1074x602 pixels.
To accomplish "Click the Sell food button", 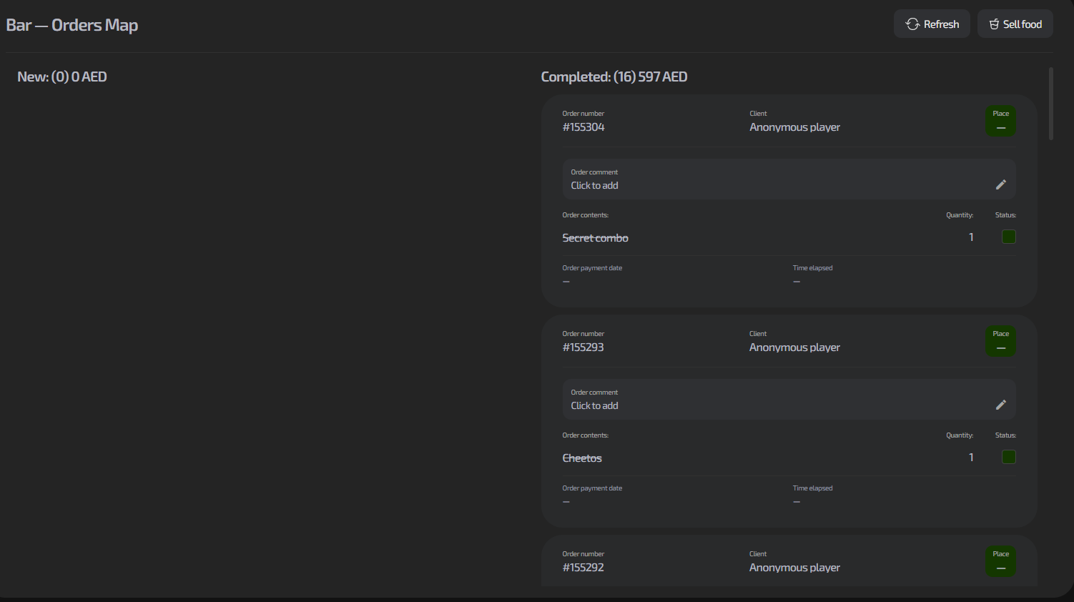I will tap(1015, 24).
